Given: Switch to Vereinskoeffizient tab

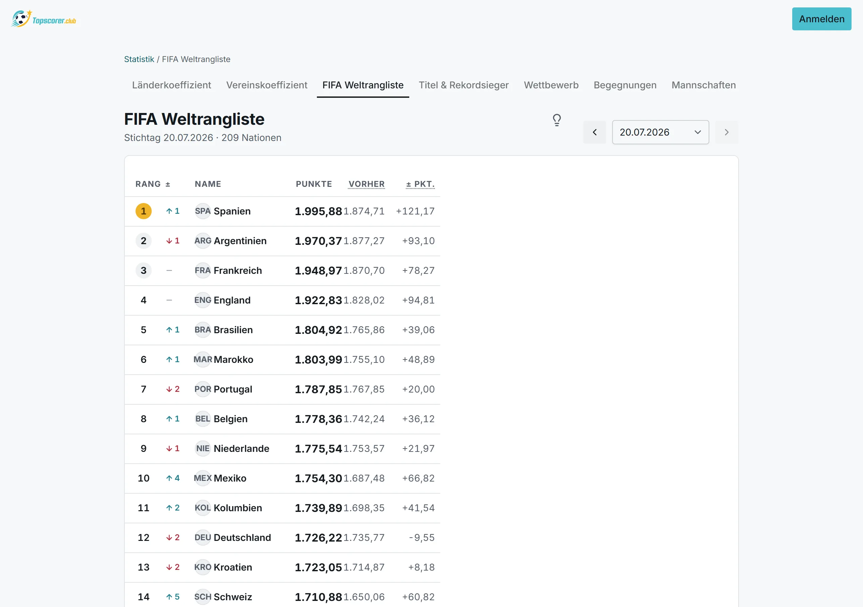Looking at the screenshot, I should click(267, 85).
